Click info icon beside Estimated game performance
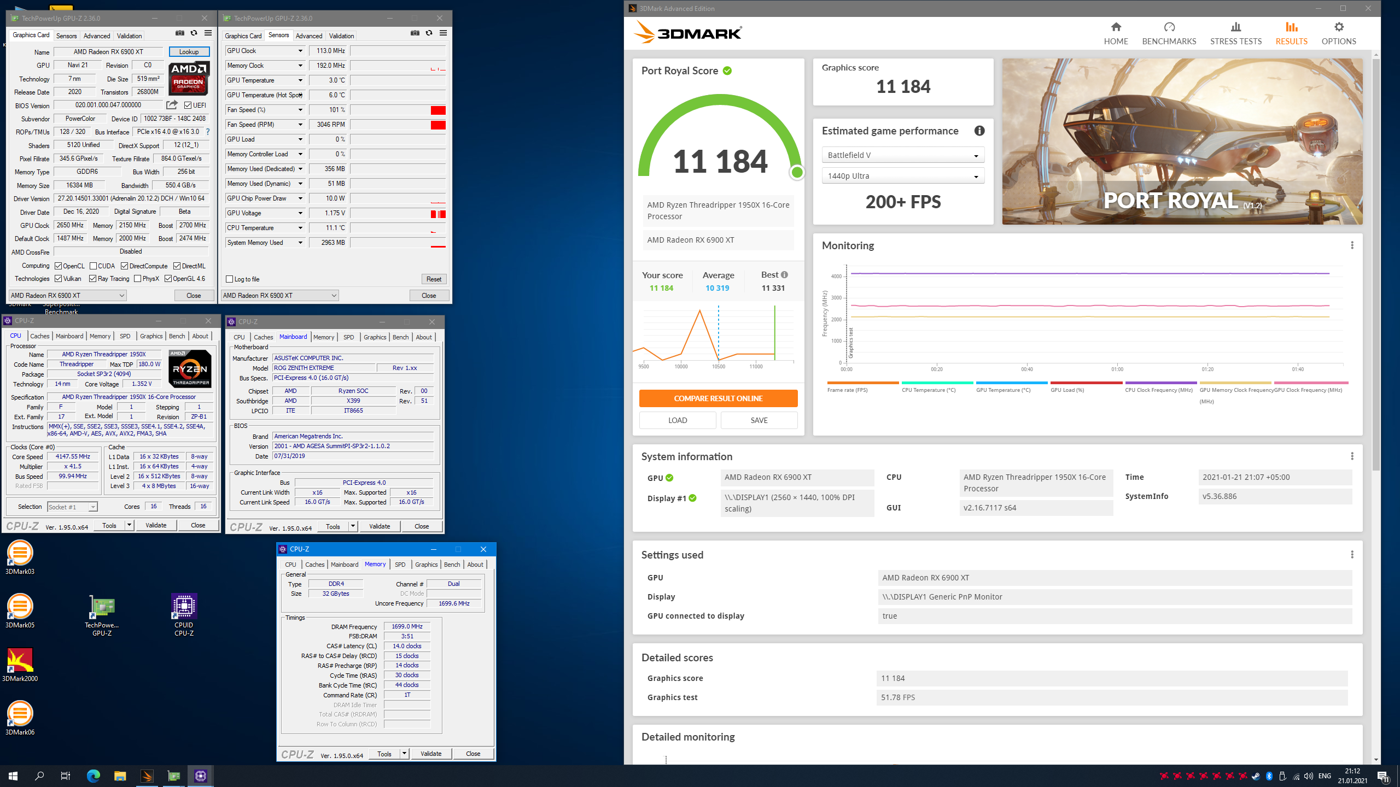Viewport: 1400px width, 787px height. (x=979, y=131)
